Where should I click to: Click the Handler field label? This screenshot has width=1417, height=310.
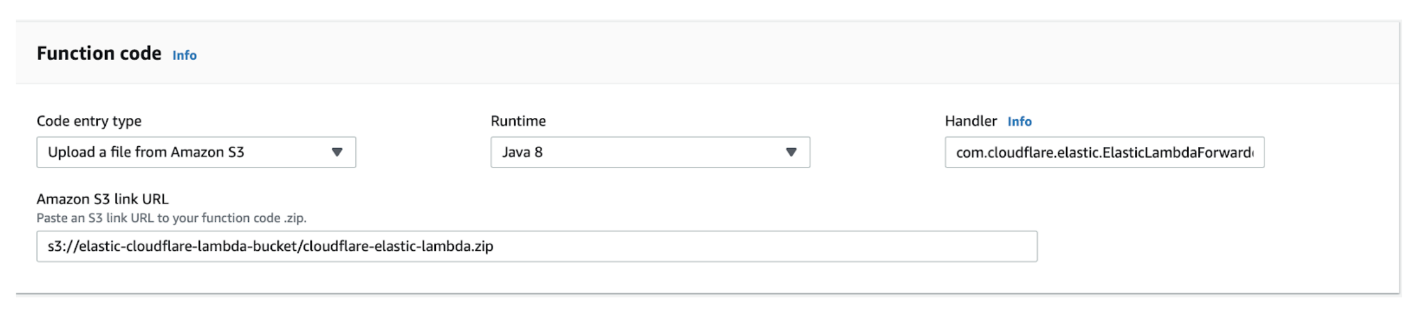coord(970,121)
